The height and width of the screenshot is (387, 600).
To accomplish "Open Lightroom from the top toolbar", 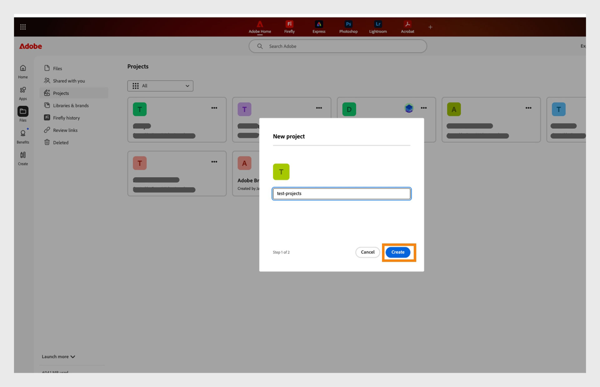I will coord(377,27).
